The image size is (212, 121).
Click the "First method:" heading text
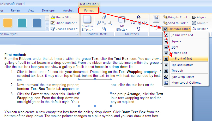pyautogui.click(x=15, y=55)
